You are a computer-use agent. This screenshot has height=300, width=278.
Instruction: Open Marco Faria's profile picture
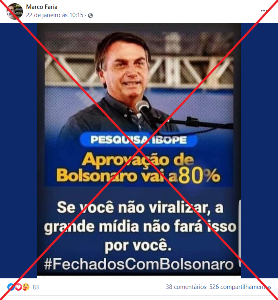tap(15, 11)
